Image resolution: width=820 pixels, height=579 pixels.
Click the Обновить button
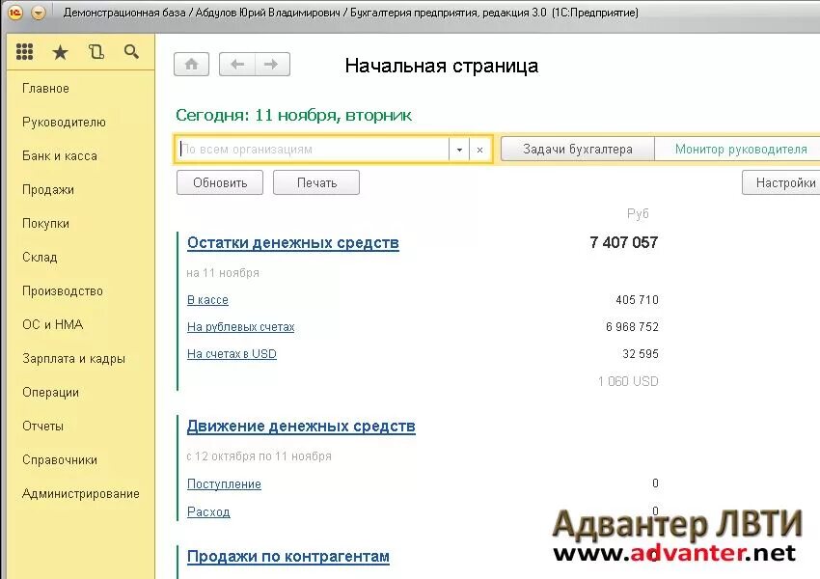coord(219,181)
